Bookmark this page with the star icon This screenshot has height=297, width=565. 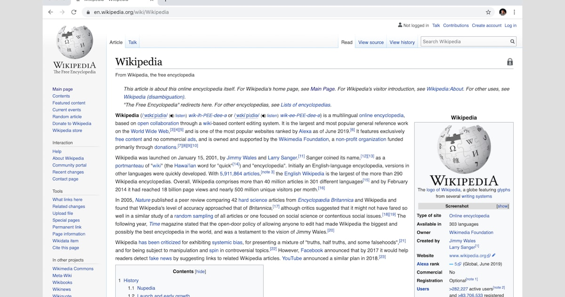click(488, 12)
